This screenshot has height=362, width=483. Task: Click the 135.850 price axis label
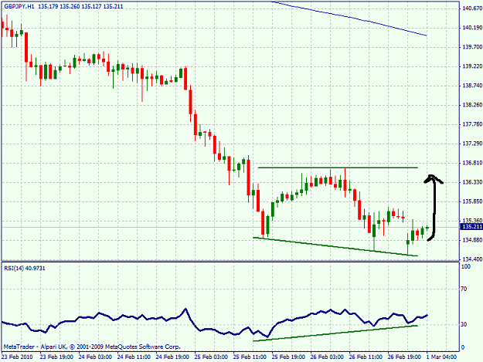[472, 201]
